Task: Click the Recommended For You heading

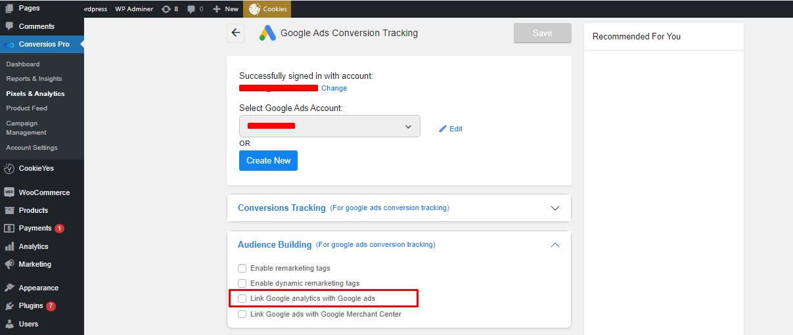Action: 637,36
